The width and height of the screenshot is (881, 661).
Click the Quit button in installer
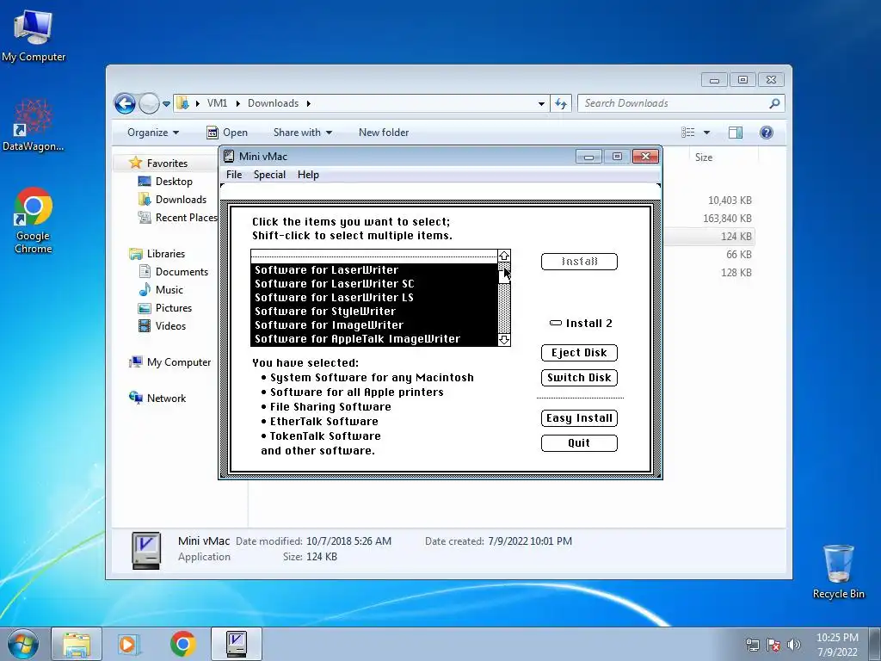(579, 443)
